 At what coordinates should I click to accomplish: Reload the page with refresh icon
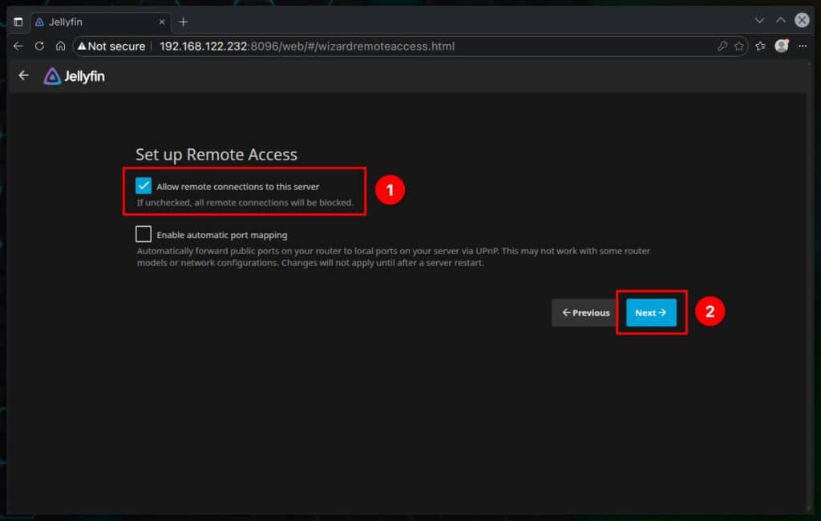39,46
